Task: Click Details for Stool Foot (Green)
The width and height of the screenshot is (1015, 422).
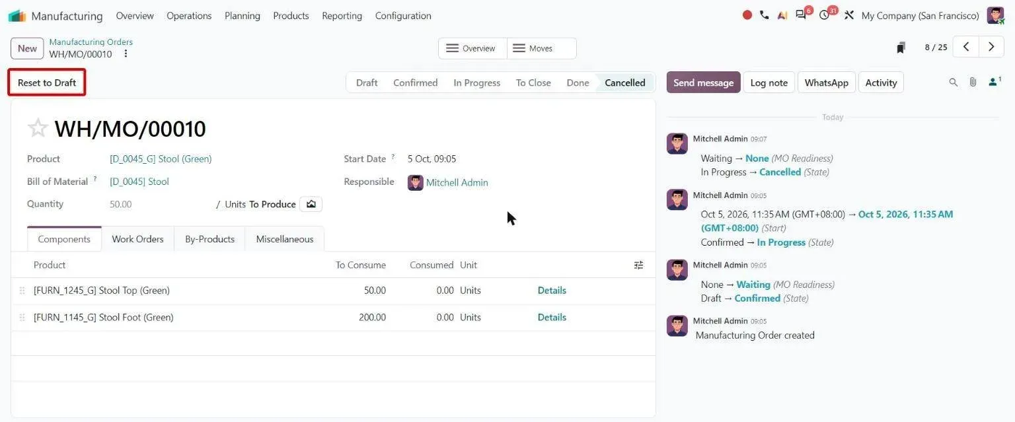Action: pyautogui.click(x=552, y=318)
